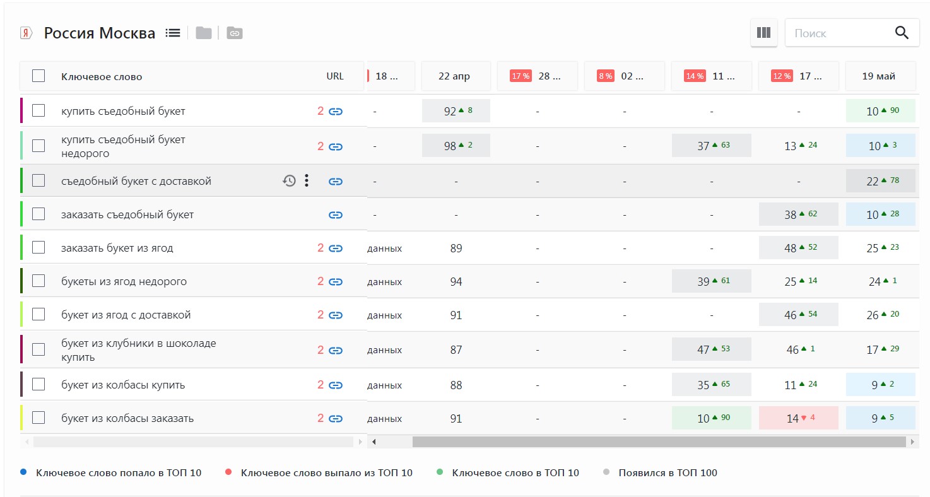This screenshot has width=930, height=497.
Task: Click the 17 % date column header
Action: pos(537,76)
